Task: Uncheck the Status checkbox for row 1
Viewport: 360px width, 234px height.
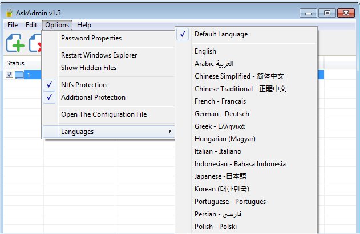Action: 9,75
